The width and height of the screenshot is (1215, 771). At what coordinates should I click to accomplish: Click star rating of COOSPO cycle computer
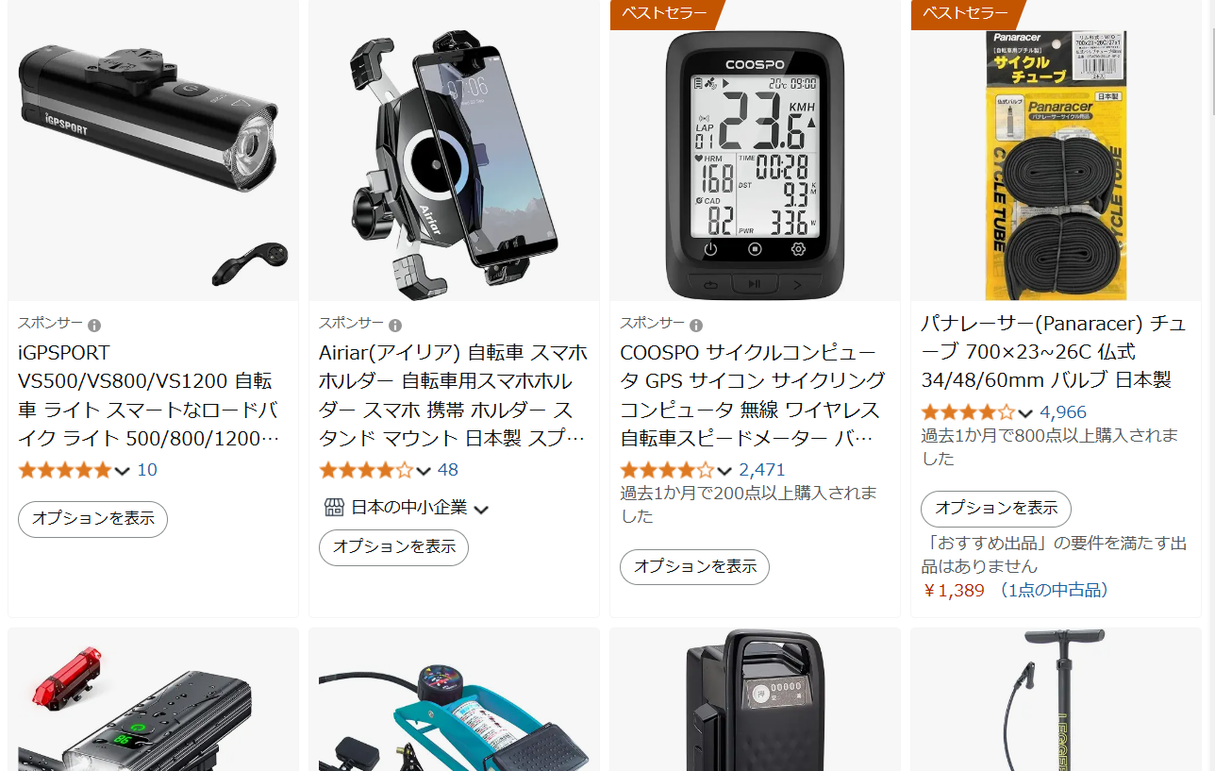[x=667, y=470]
